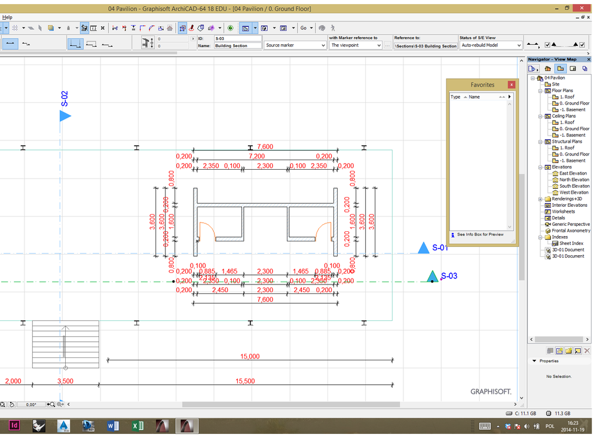The image size is (597, 438).
Task: Click the walking figure icon in toolbar
Action: click(x=333, y=28)
